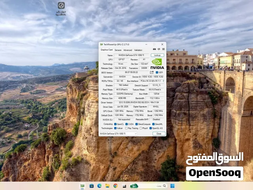Toggle the DirectML checkbox
Image resolution: width=253 pixels, height=190 pixels.
[x=153, y=124]
